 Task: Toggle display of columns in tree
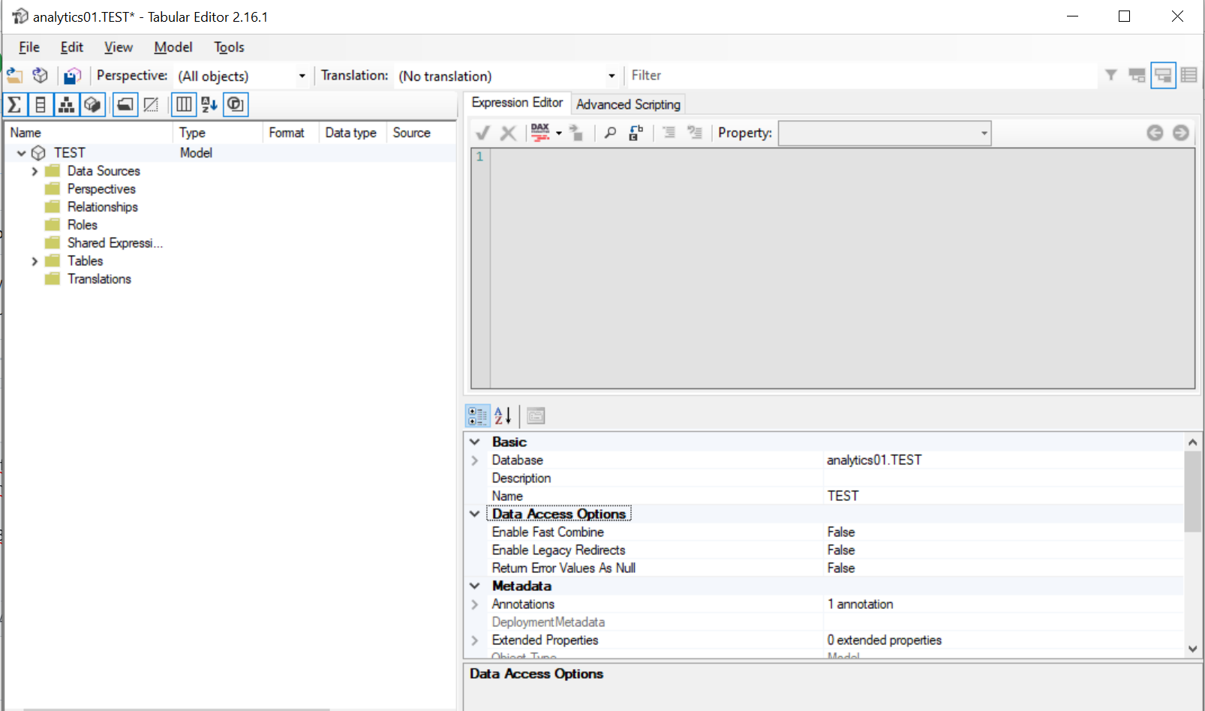click(41, 104)
